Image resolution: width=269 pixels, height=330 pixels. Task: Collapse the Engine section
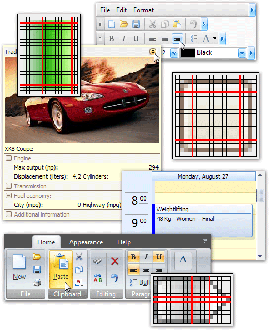click(9, 158)
